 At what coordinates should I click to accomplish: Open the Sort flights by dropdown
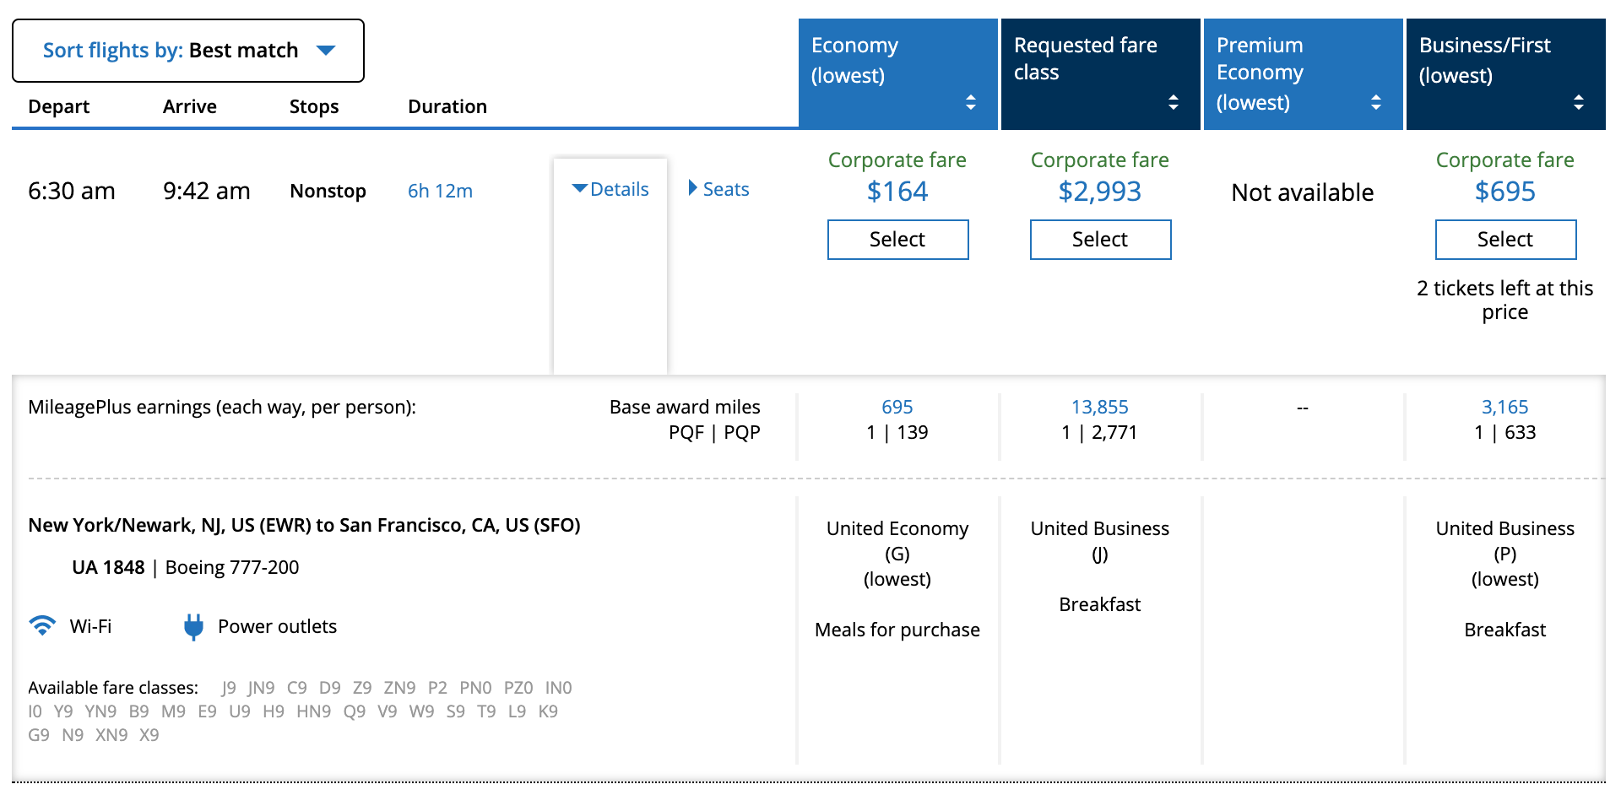point(188,51)
